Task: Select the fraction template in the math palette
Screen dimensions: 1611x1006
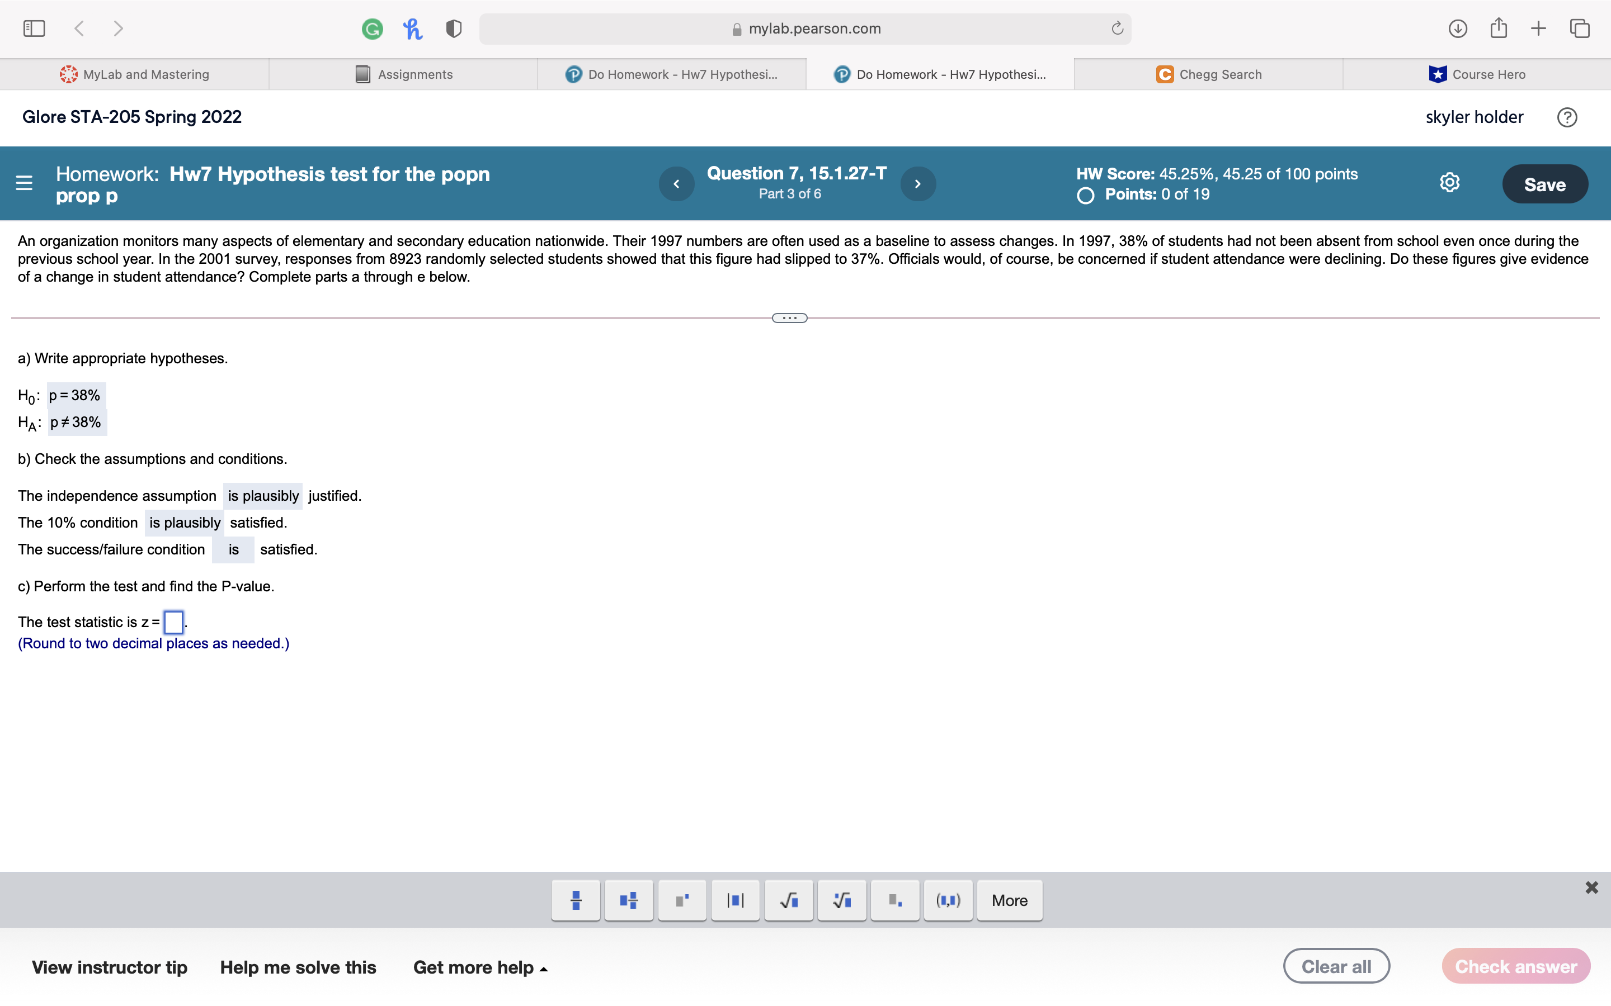Action: [574, 900]
